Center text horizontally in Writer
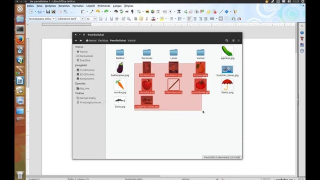The height and width of the screenshot is (180, 320). pyautogui.click(x=195, y=19)
